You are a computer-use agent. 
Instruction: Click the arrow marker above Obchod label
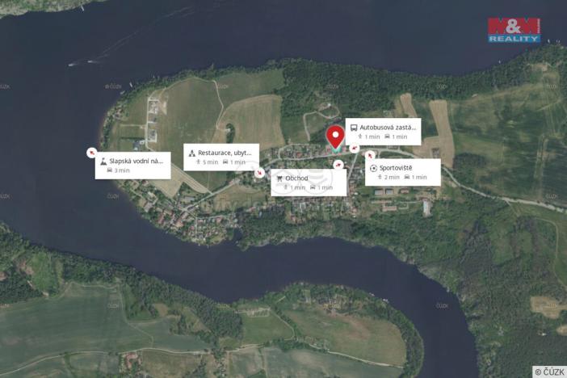point(338,165)
